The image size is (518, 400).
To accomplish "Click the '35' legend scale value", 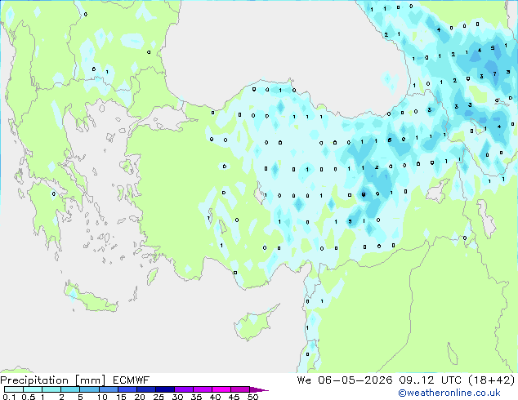I will coord(196,397).
